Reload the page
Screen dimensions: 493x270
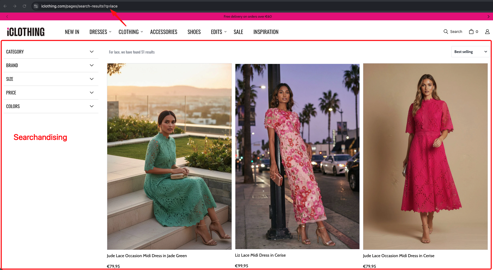click(x=24, y=6)
